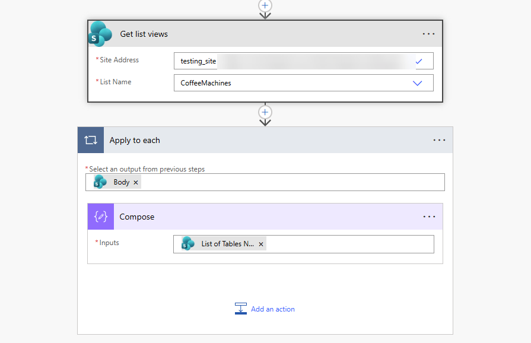531x343 pixels.
Task: Open the Apply to each ellipsis menu
Action: click(439, 141)
